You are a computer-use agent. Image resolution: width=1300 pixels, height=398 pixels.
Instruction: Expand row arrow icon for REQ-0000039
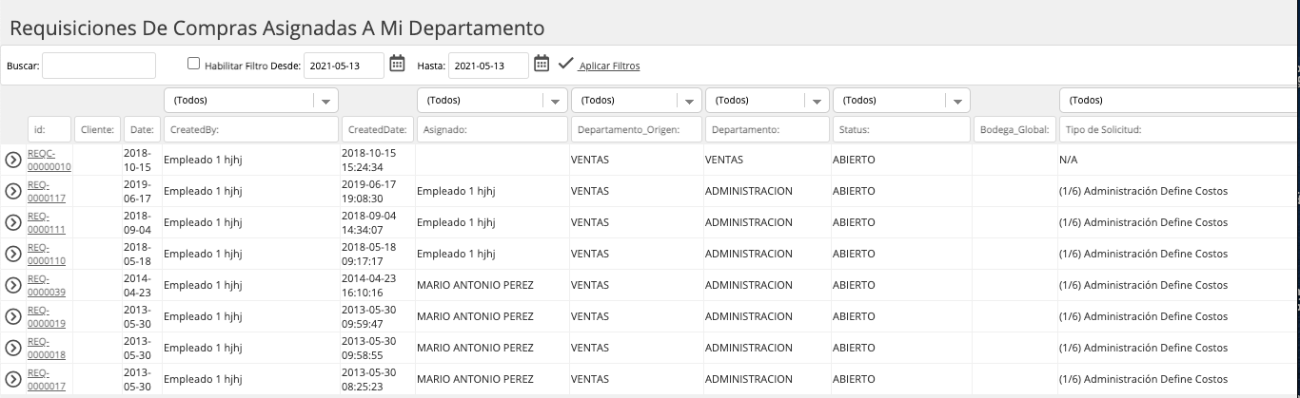(13, 285)
